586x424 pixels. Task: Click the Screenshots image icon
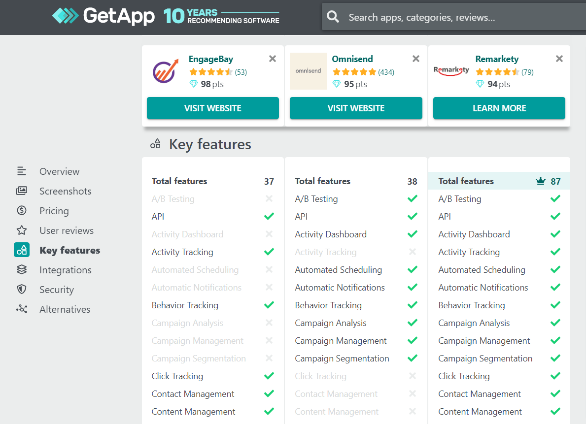(22, 191)
